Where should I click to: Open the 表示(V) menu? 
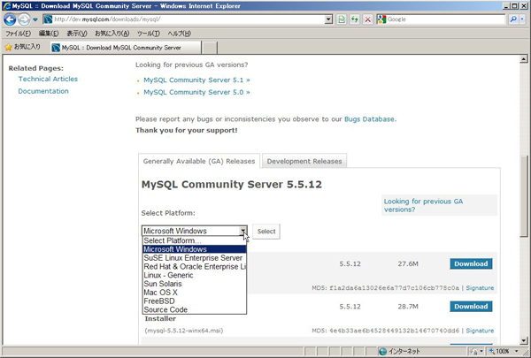[77, 34]
